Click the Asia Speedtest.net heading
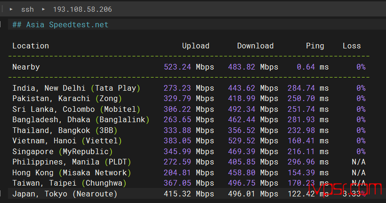Image resolution: width=386 pixels, height=203 pixels. [x=60, y=25]
